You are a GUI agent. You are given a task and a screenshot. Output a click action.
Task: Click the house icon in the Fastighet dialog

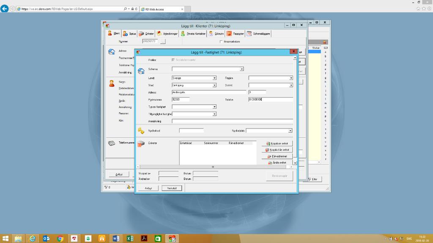[x=141, y=71]
